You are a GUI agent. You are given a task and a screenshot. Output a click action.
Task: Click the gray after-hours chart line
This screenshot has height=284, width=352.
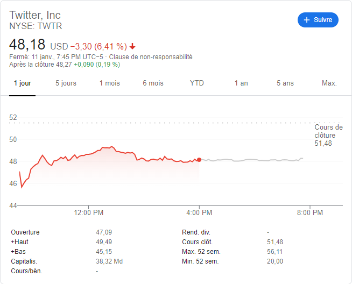pos(253,160)
